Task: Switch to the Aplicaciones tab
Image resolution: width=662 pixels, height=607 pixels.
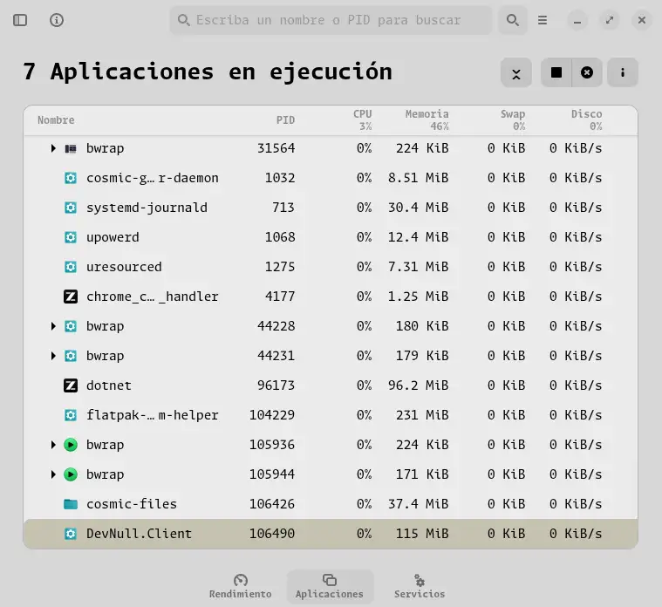Action: click(x=330, y=586)
